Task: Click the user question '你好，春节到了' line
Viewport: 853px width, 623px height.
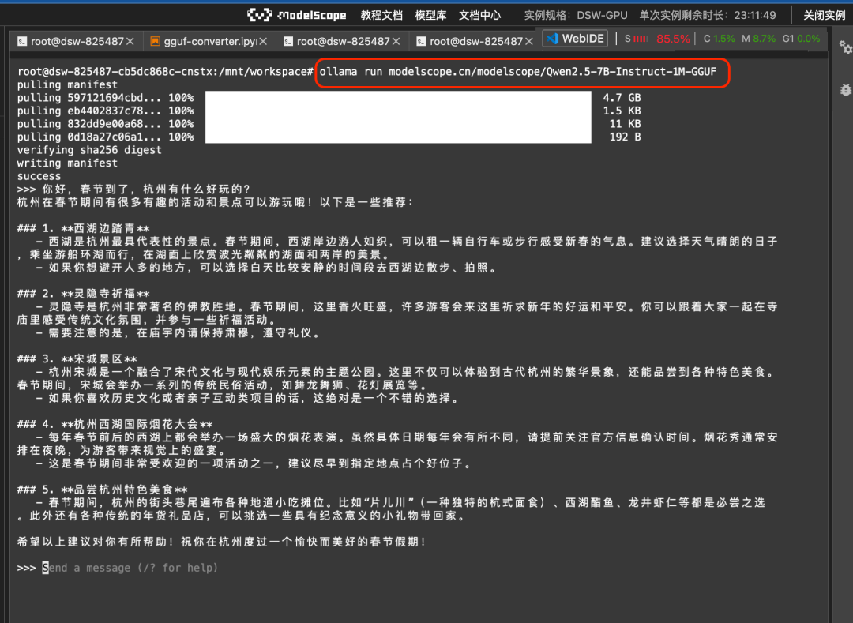Action: coord(133,190)
